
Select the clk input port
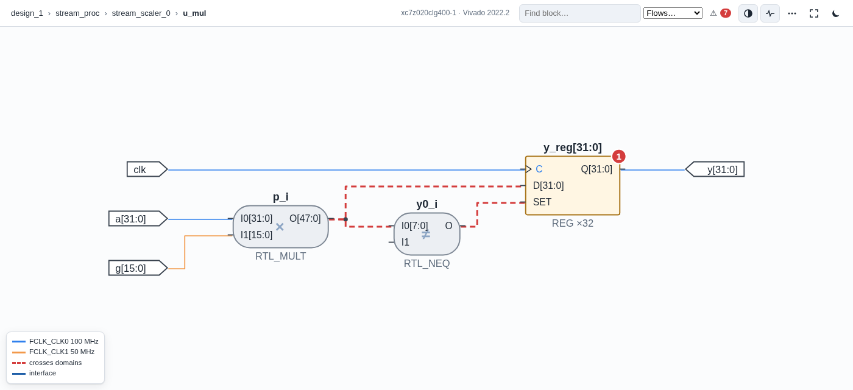tap(147, 169)
